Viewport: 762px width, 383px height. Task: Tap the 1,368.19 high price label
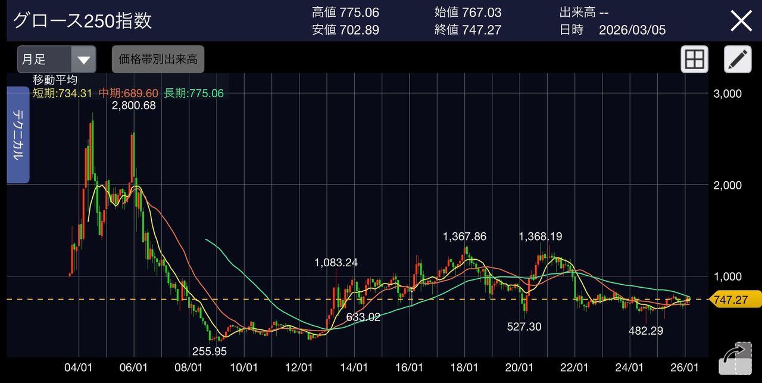(540, 236)
